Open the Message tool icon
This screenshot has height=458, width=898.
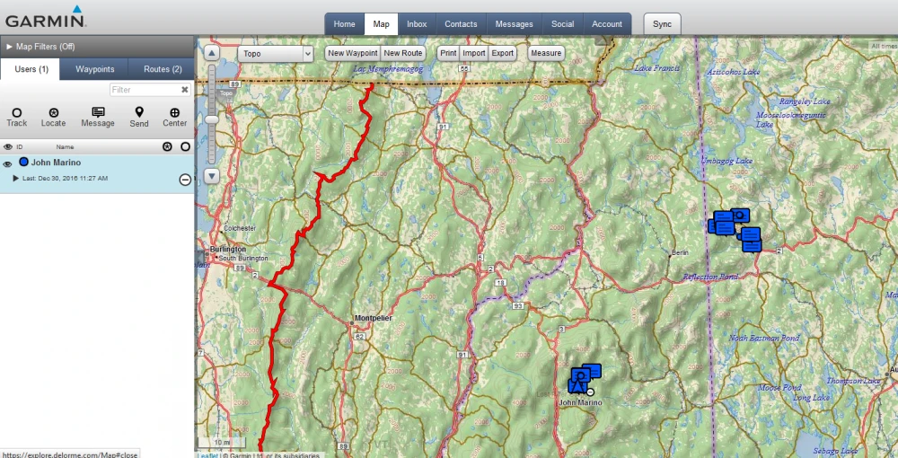coord(98,112)
